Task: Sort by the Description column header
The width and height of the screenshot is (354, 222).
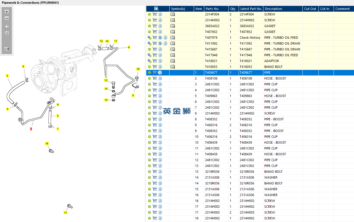Action: pos(273,9)
